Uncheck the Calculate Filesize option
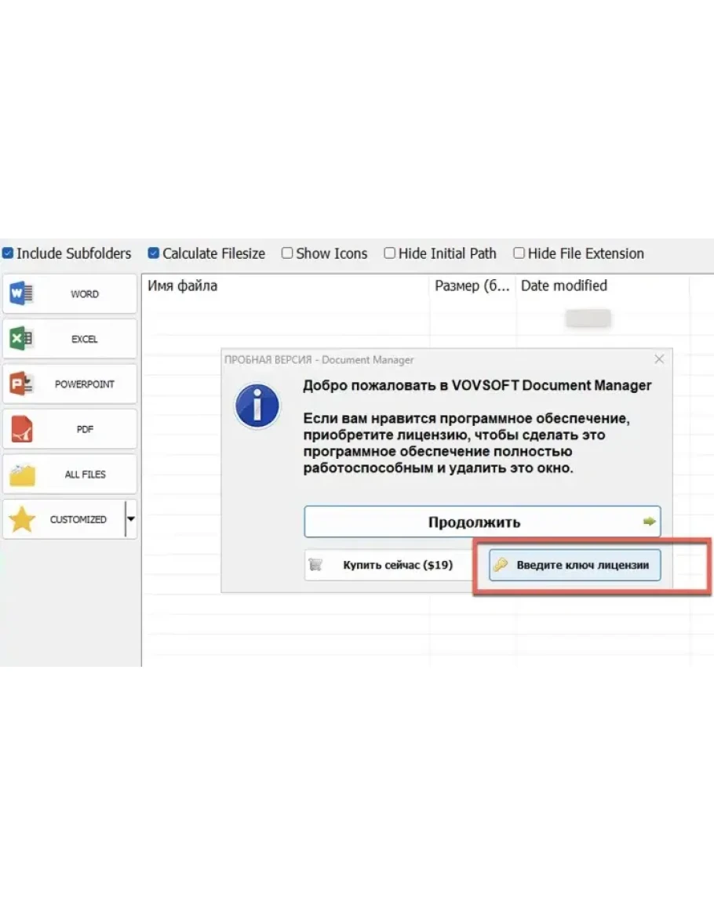714x906 pixels. [154, 253]
